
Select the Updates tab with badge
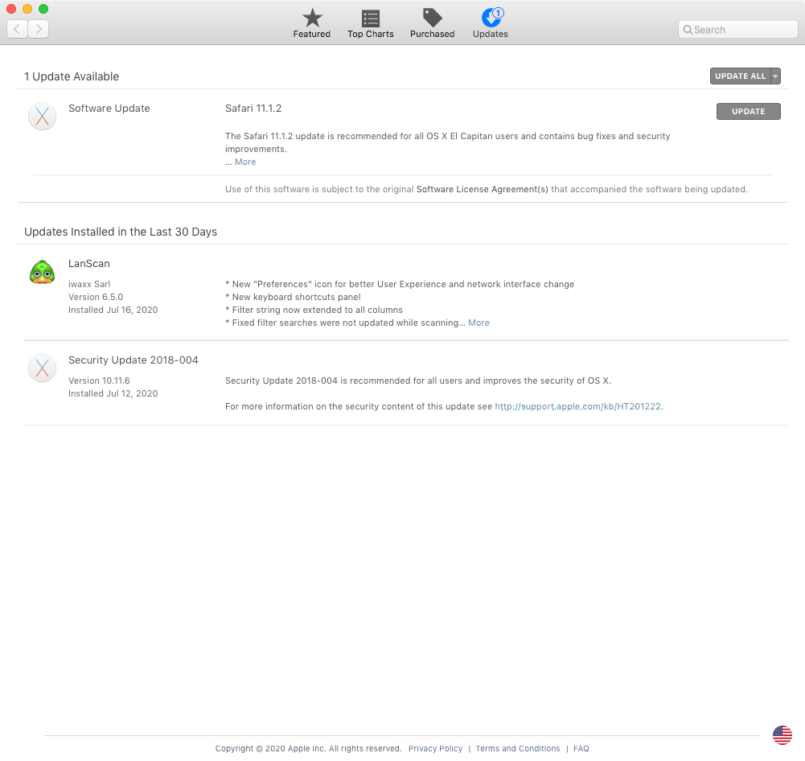tap(491, 23)
